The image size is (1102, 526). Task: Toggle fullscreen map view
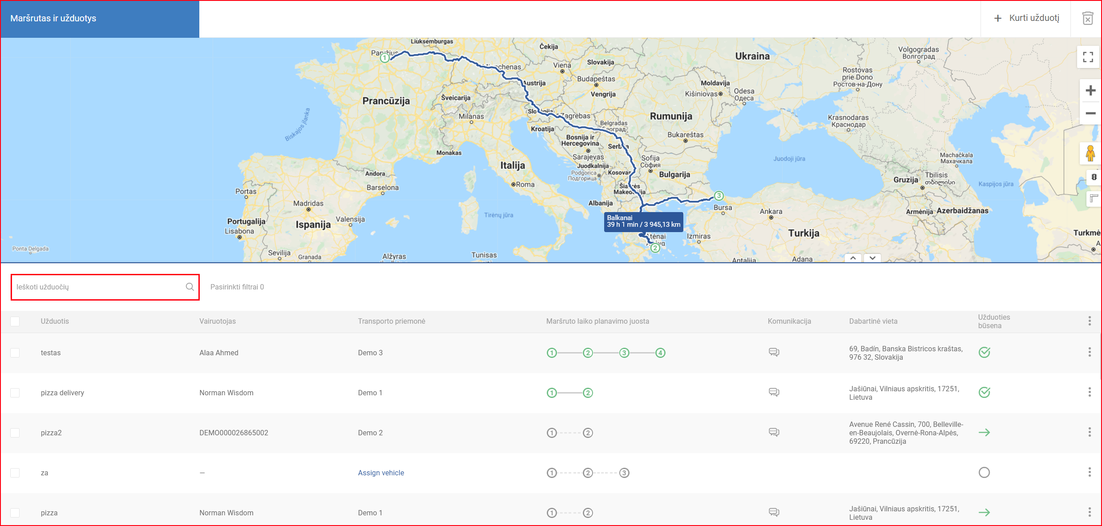(1088, 57)
